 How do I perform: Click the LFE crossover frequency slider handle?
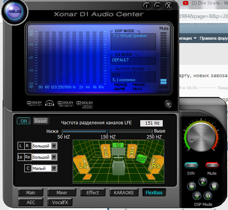pyautogui.click(x=108, y=131)
